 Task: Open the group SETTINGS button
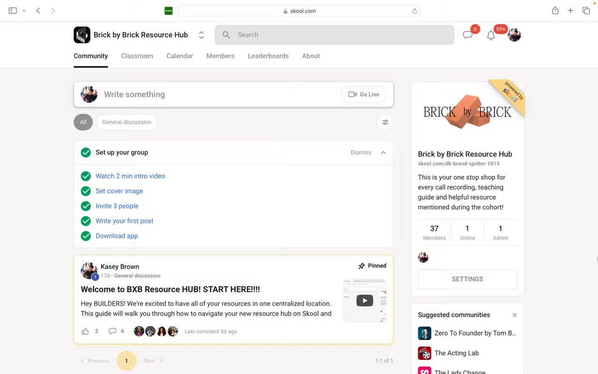467,279
